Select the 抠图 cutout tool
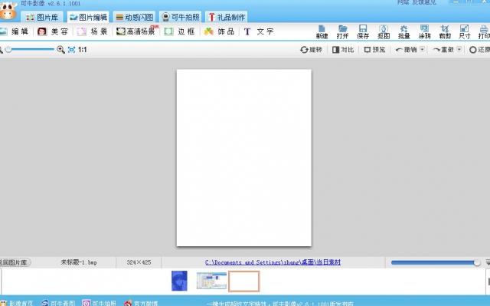490x306 pixels. pyautogui.click(x=384, y=32)
